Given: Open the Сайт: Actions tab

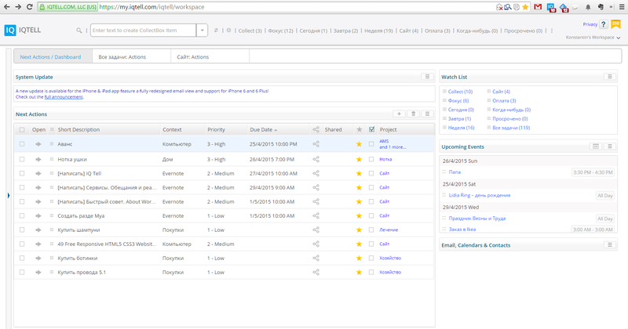Looking at the screenshot, I should 192,57.
